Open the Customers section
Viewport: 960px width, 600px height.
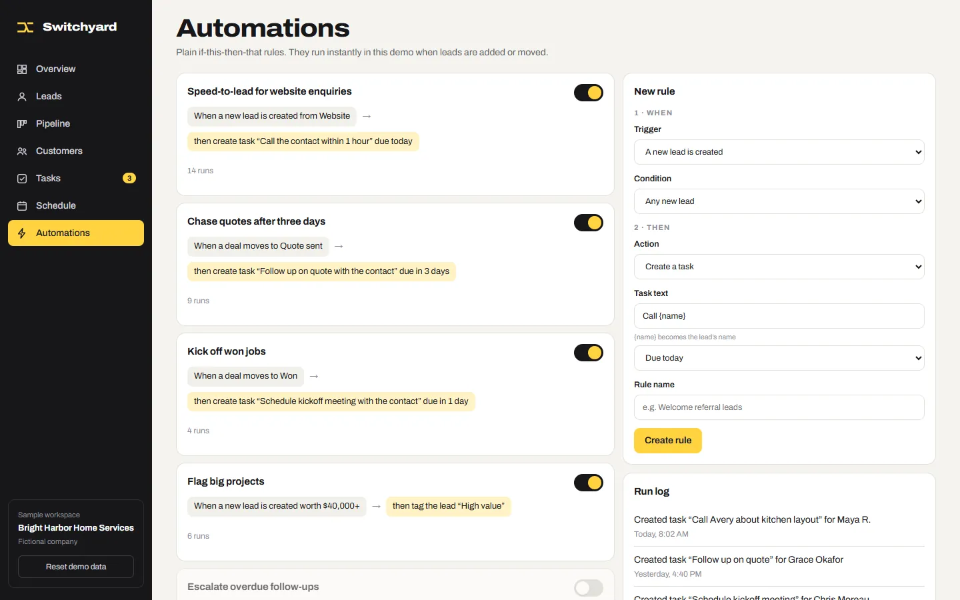click(76, 151)
